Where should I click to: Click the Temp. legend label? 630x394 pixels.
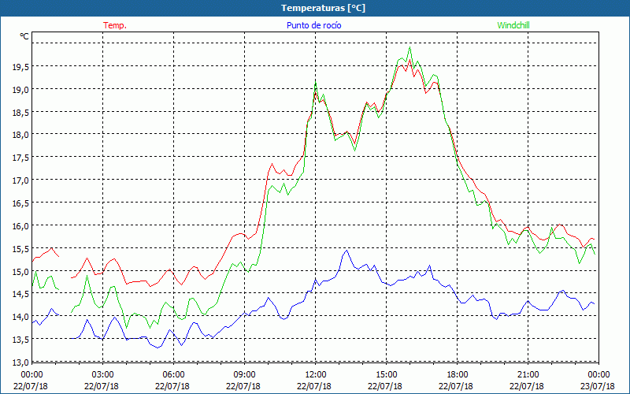(x=115, y=25)
